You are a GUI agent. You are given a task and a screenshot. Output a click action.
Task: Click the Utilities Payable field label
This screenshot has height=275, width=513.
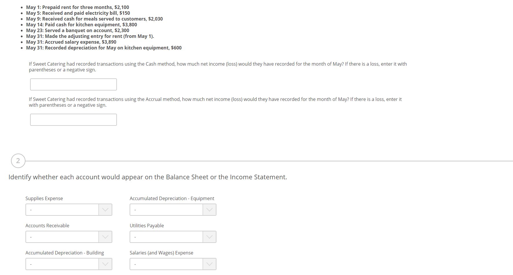(147, 226)
